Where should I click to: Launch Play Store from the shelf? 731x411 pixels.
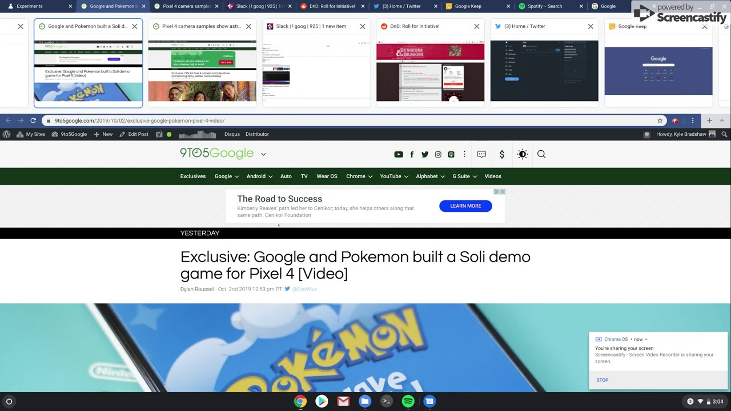[322, 401]
